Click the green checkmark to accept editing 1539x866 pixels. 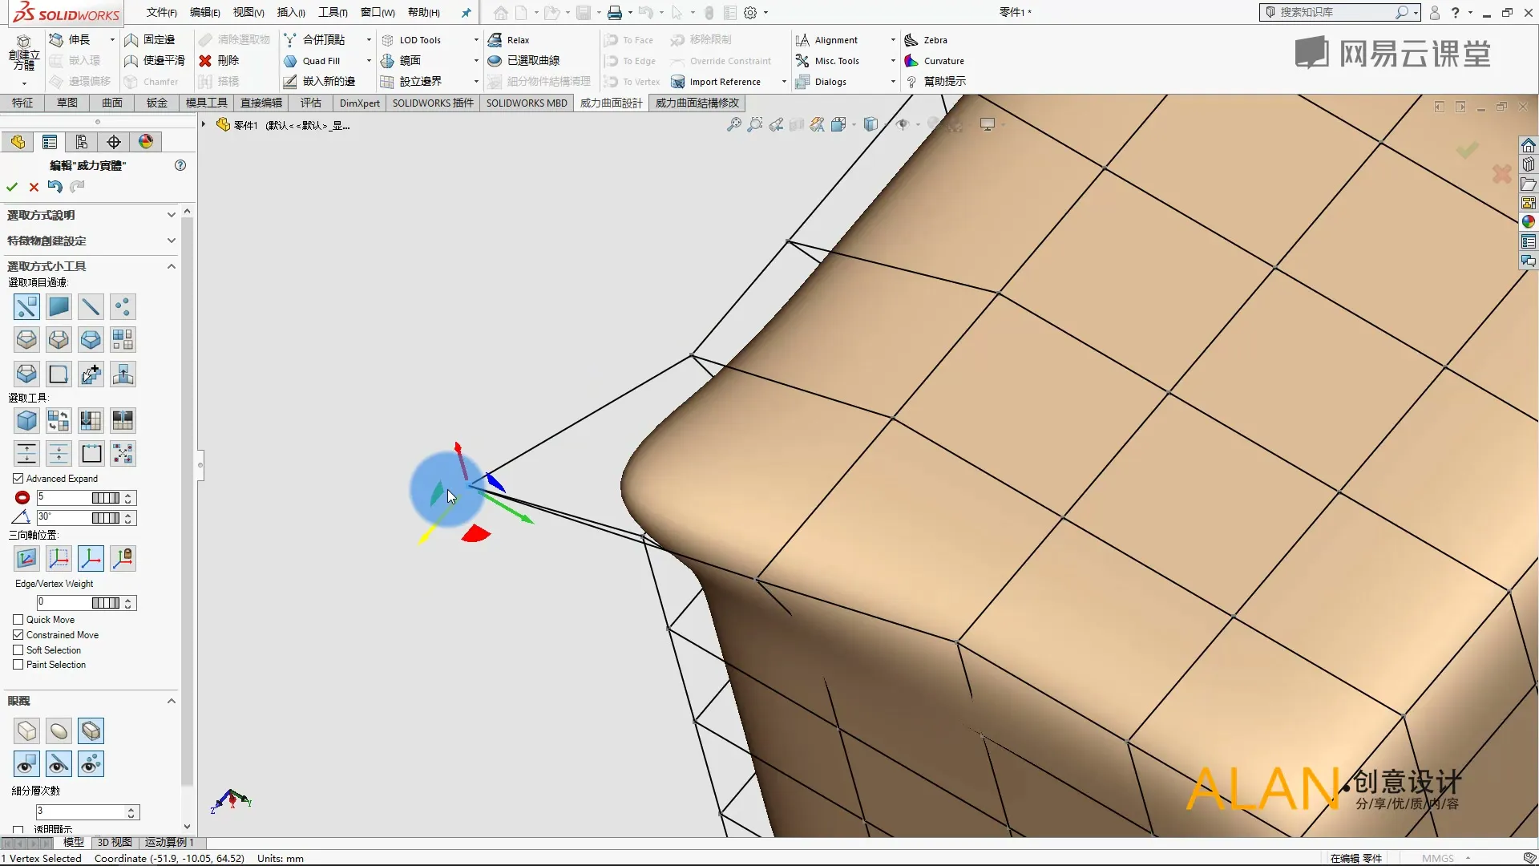tap(12, 187)
